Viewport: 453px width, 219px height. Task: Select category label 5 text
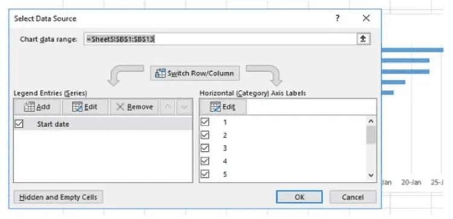click(x=225, y=174)
